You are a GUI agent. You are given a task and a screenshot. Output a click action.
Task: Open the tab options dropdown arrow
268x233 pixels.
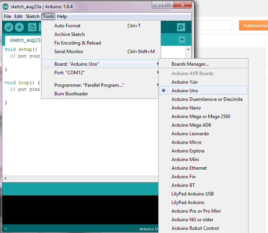(182, 40)
